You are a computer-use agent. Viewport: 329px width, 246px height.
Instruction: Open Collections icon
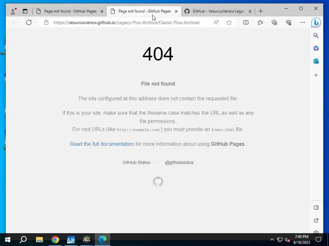click(274, 22)
